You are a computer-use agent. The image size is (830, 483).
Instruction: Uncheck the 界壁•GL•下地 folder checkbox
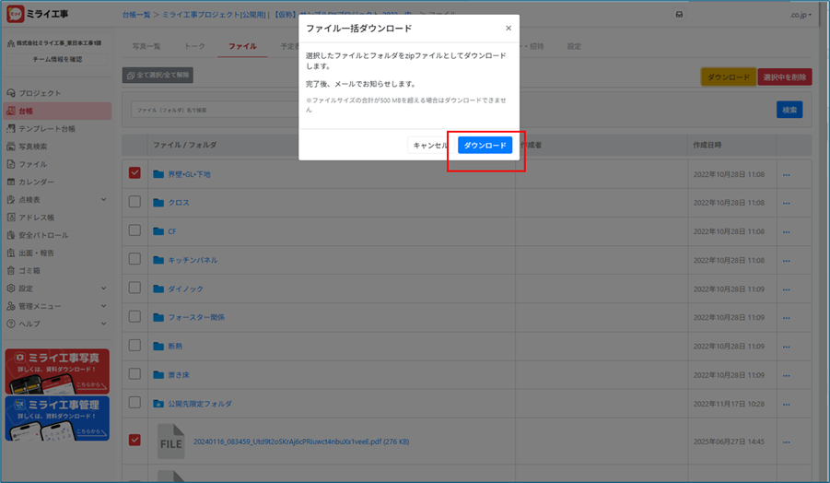pos(134,173)
